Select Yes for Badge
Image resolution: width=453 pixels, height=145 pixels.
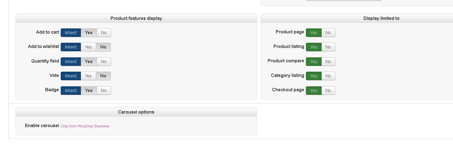pos(89,90)
